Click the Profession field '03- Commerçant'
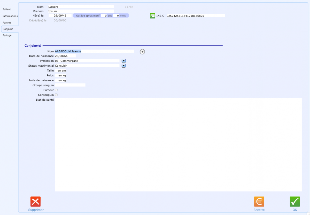The image size is (310, 215). coord(87,61)
